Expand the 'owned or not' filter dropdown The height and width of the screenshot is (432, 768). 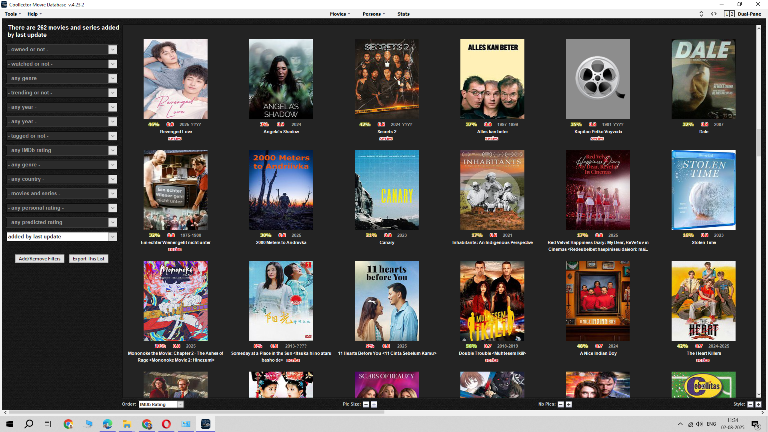[113, 50]
